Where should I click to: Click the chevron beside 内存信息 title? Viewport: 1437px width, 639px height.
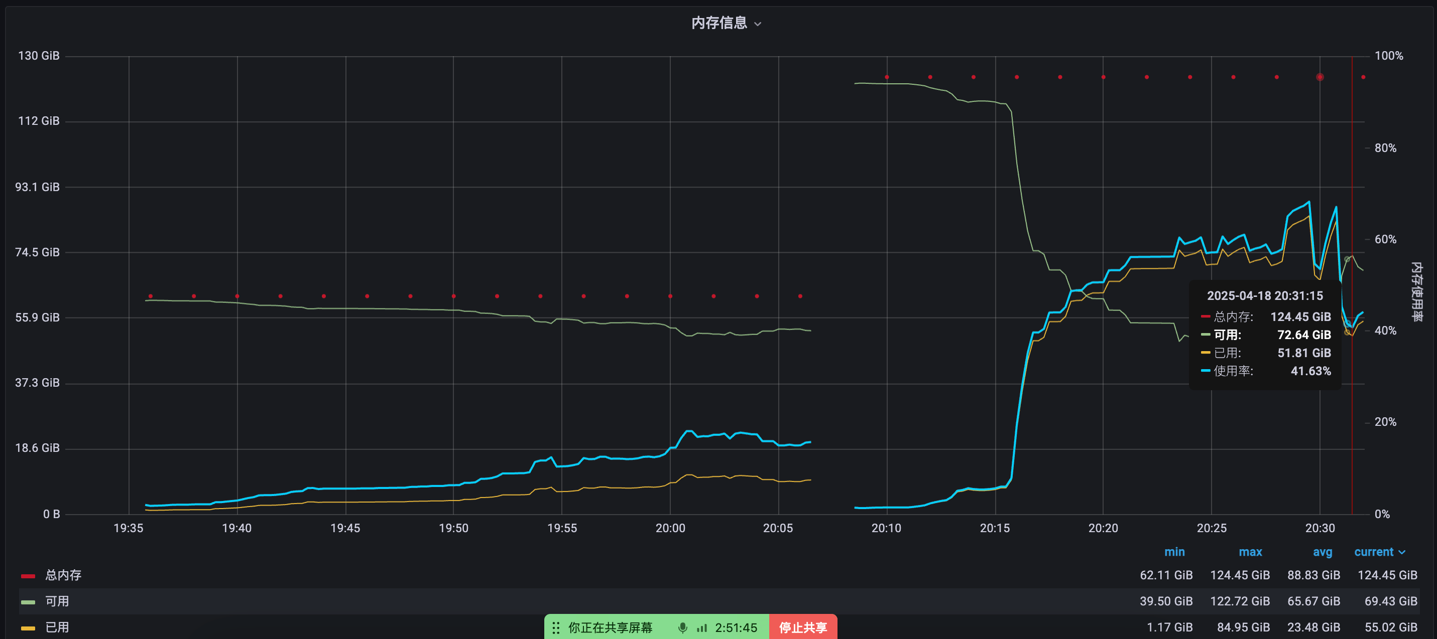click(x=758, y=24)
